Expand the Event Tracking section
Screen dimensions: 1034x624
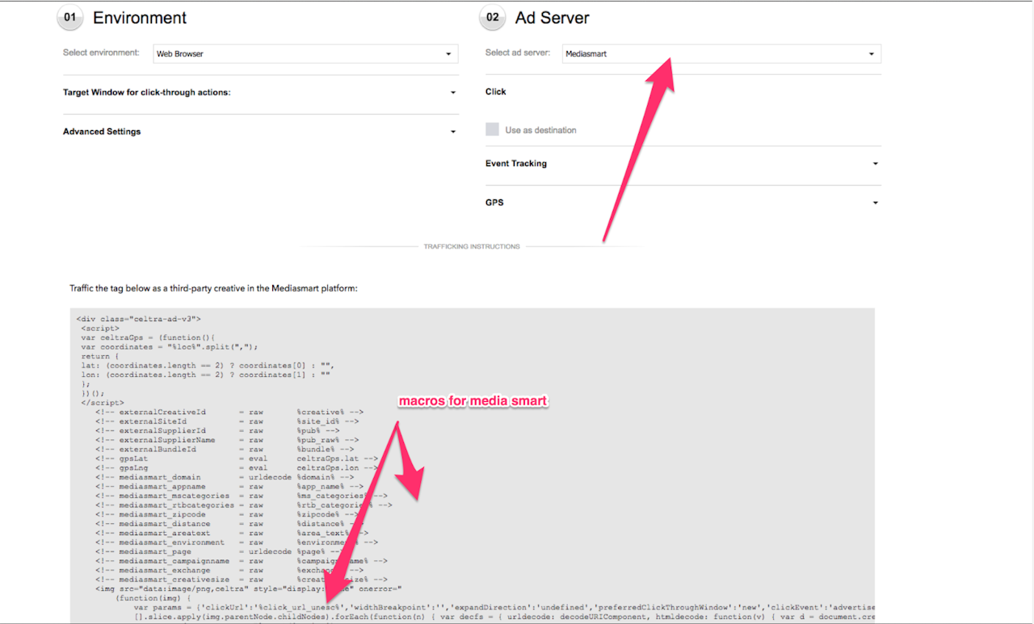pyautogui.click(x=683, y=164)
